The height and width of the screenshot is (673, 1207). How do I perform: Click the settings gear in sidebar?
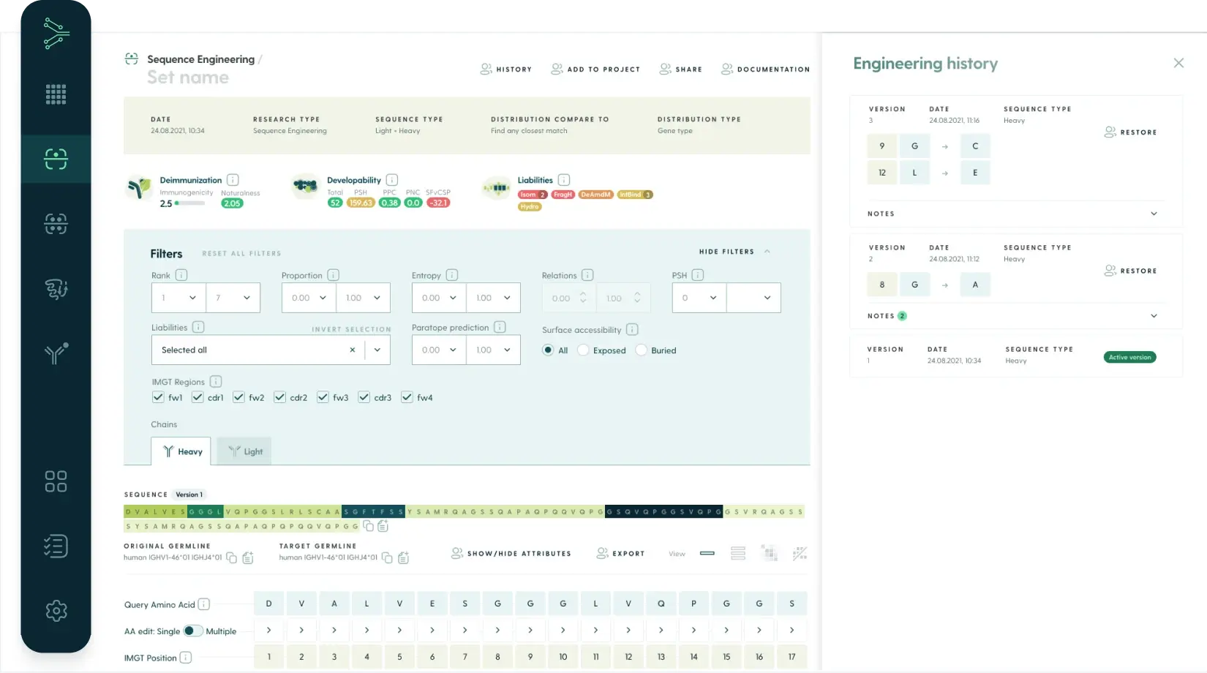click(x=56, y=611)
